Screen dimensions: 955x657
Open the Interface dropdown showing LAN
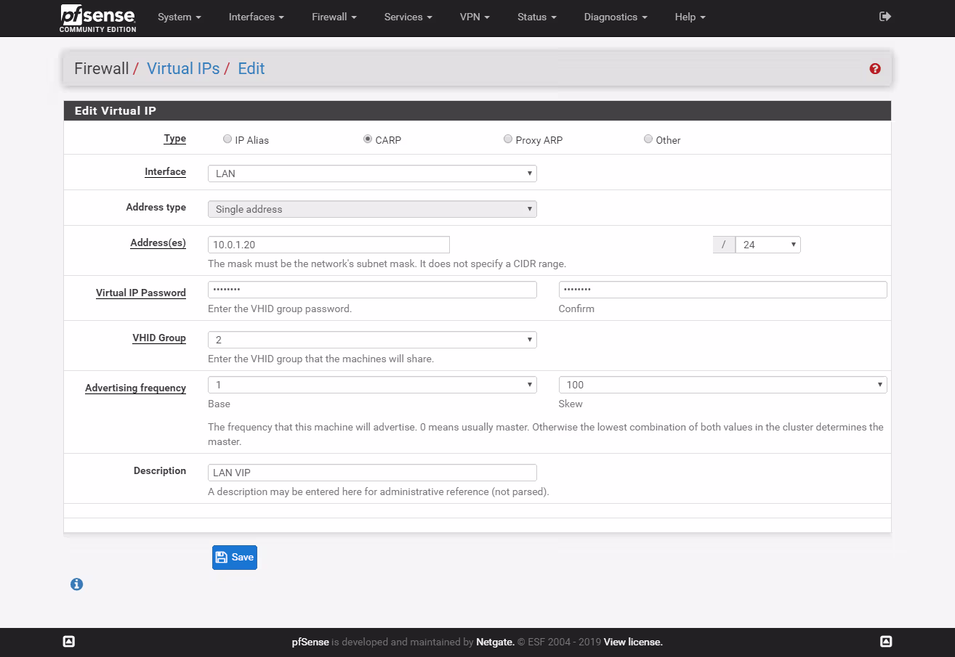tap(372, 174)
